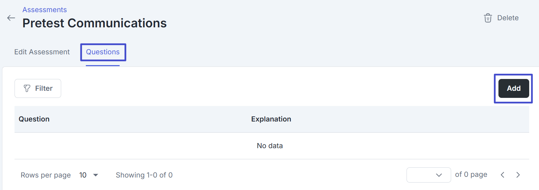
Task: Click the funnel icon in Filter
Action: (x=27, y=88)
